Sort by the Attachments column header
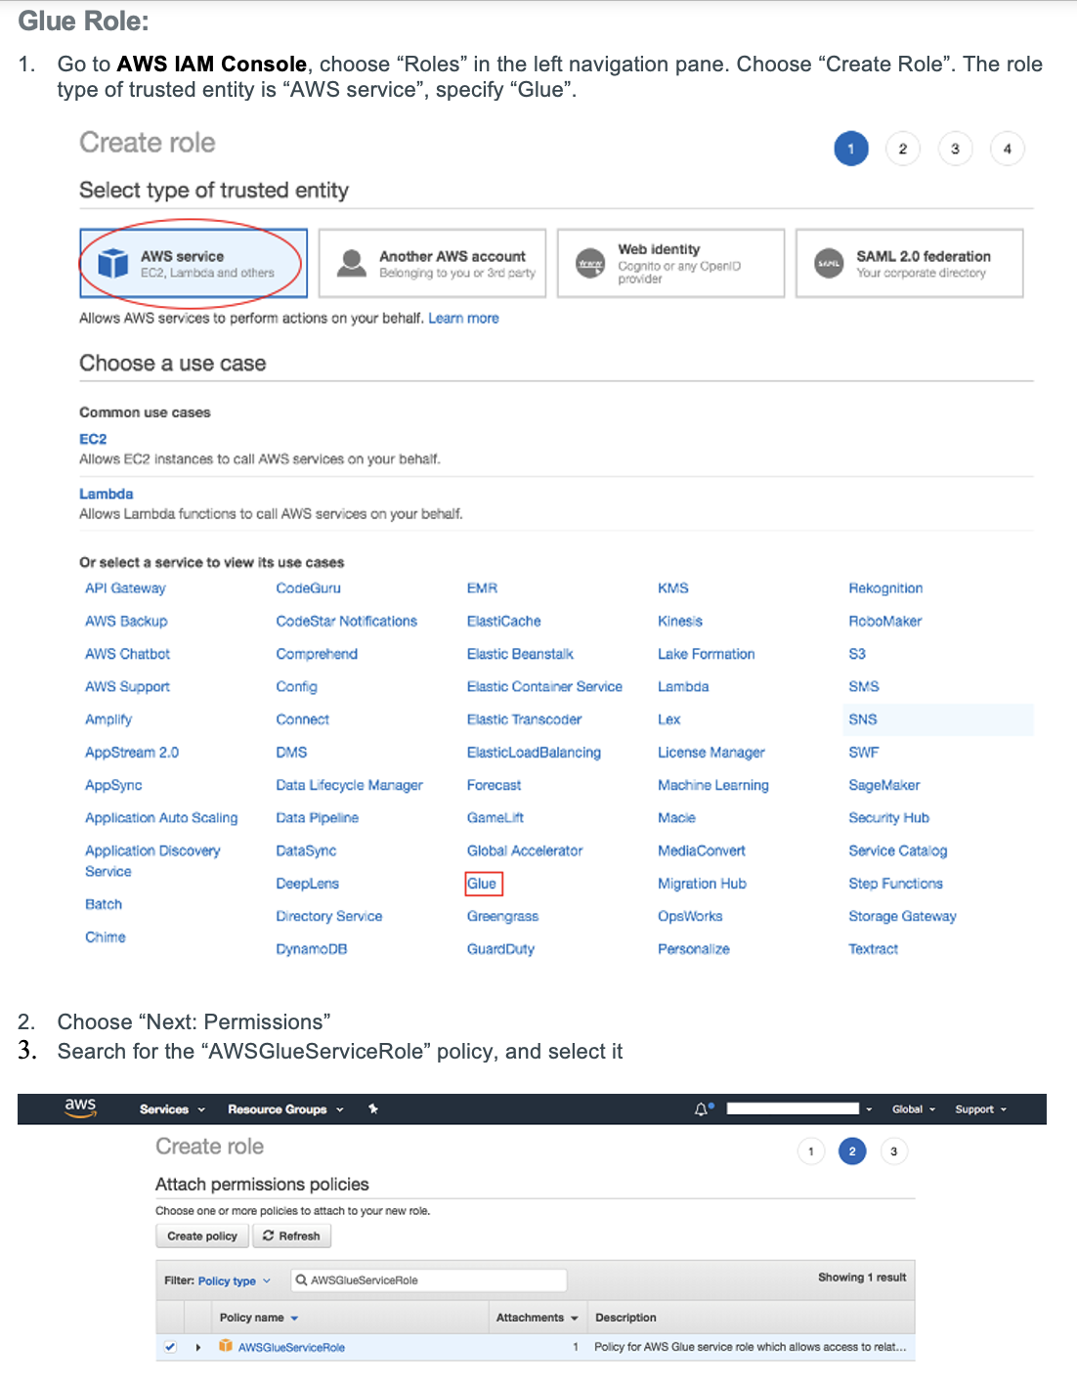The width and height of the screenshot is (1077, 1388). point(537,1318)
